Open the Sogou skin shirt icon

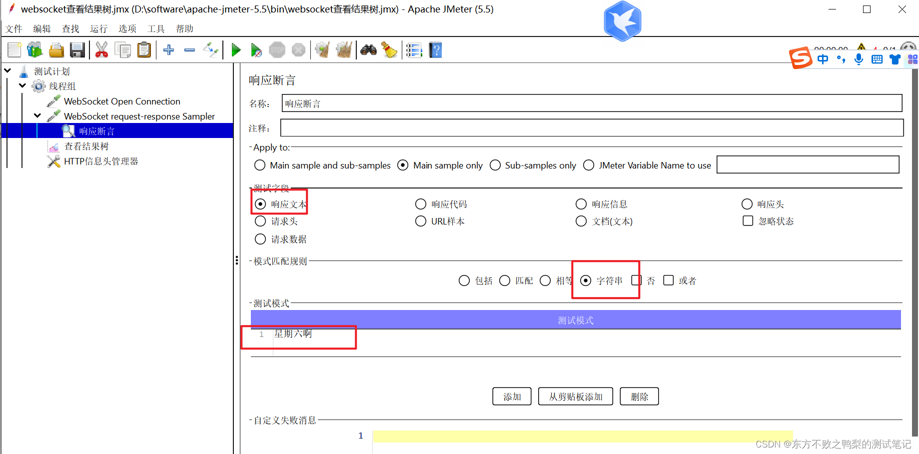895,59
